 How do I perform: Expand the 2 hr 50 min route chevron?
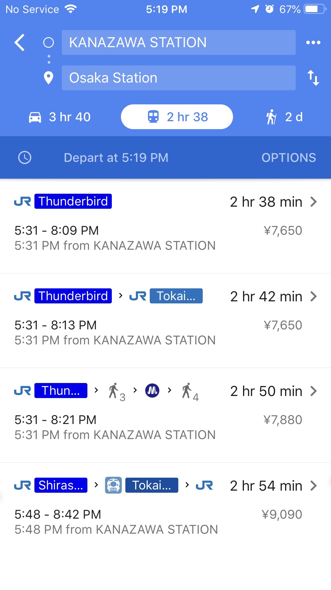(x=314, y=391)
